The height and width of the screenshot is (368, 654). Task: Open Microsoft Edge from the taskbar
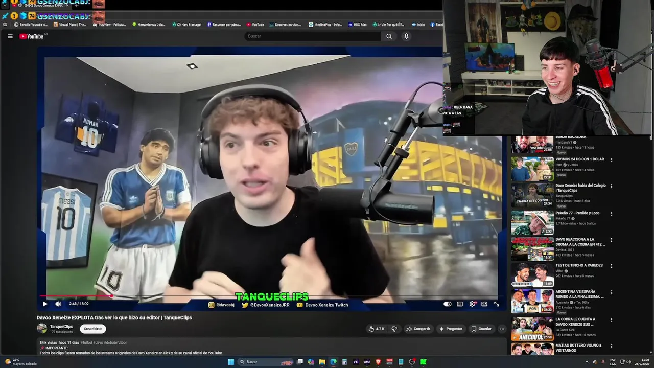tap(333, 362)
